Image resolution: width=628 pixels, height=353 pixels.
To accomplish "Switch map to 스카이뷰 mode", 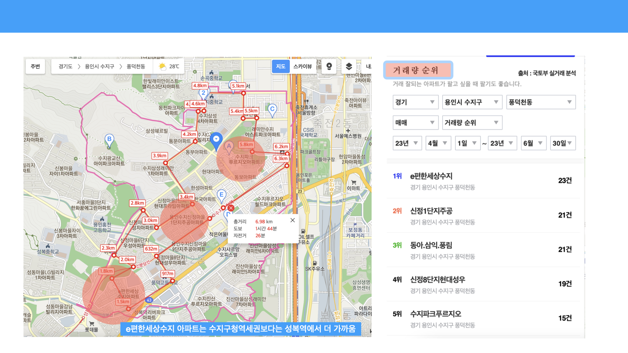I will tap(302, 66).
